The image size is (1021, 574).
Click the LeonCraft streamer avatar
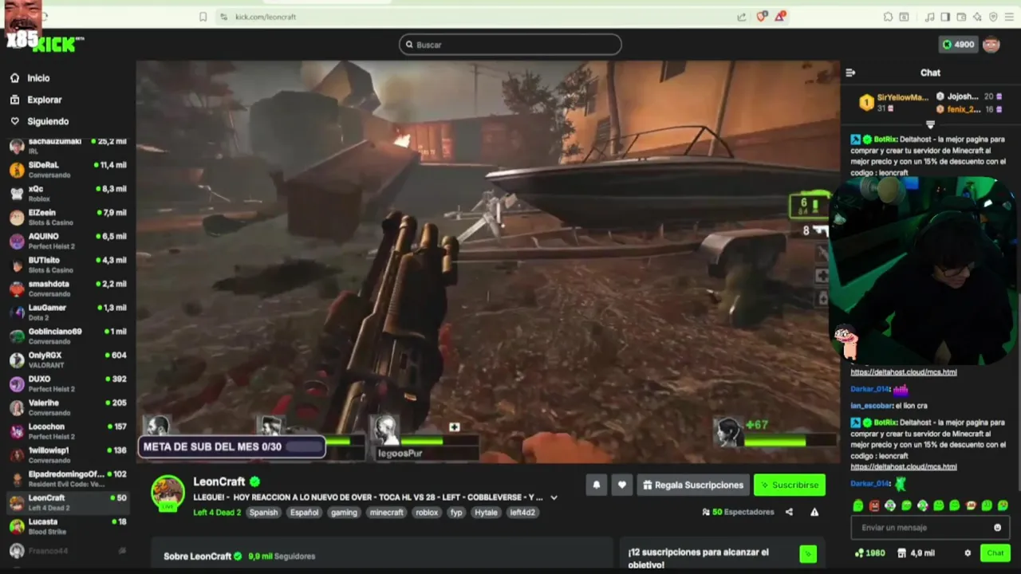point(168,493)
